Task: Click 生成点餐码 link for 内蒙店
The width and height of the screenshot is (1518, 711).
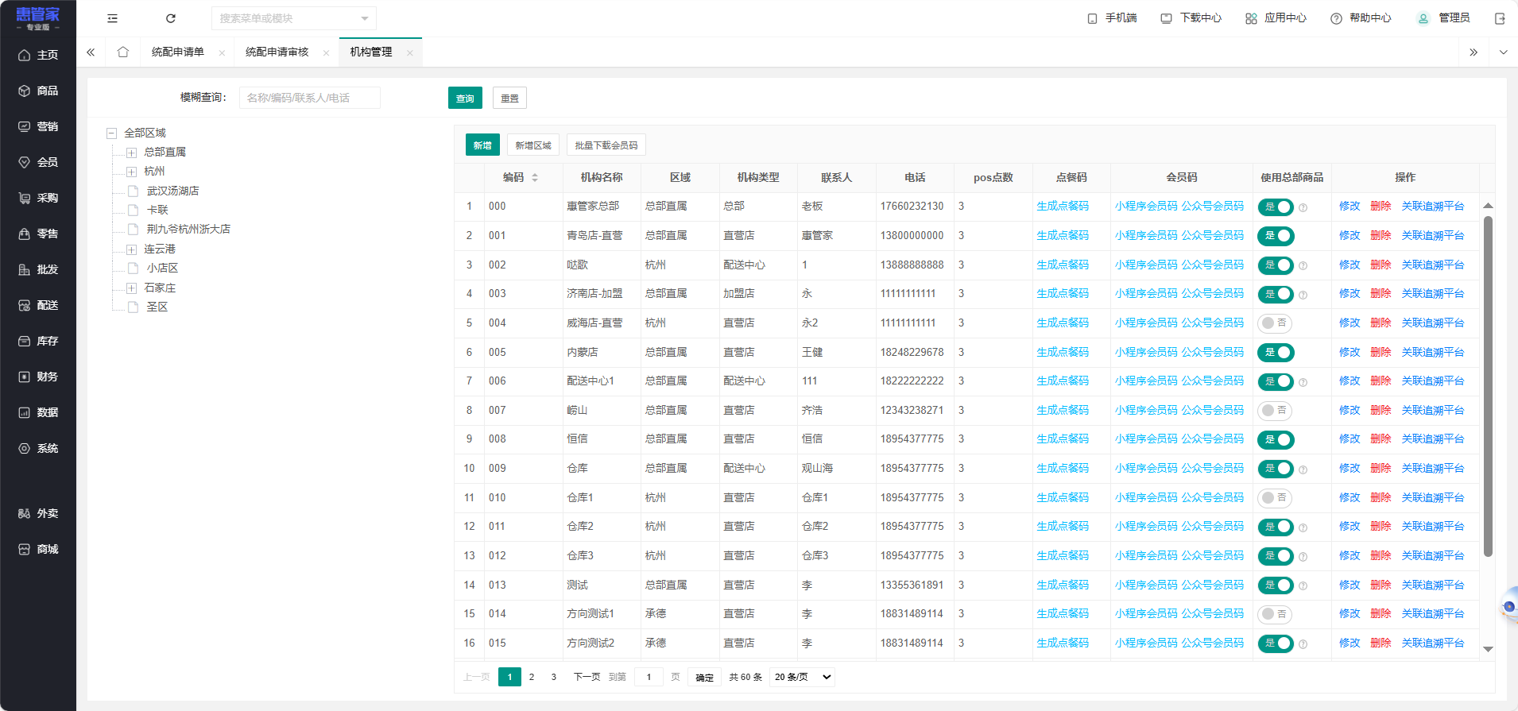Action: pos(1062,352)
